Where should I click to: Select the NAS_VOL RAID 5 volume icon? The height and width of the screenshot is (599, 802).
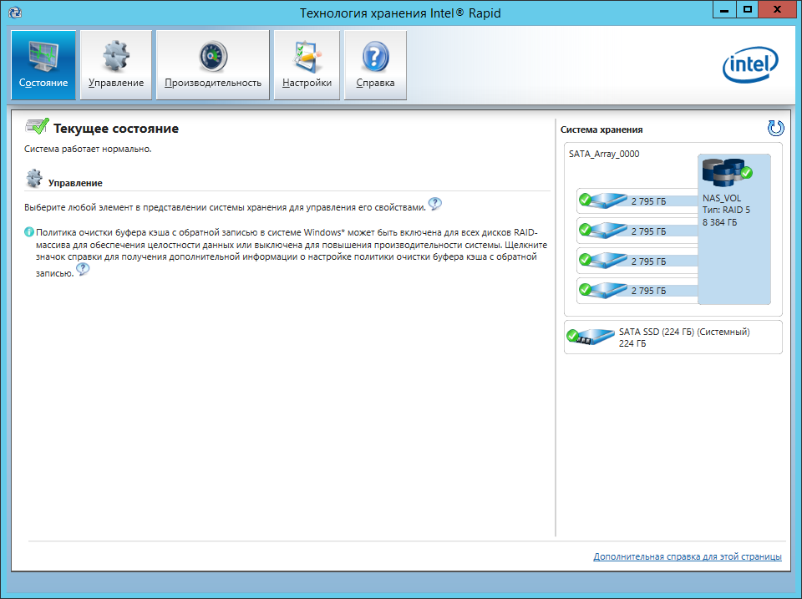pyautogui.click(x=727, y=172)
